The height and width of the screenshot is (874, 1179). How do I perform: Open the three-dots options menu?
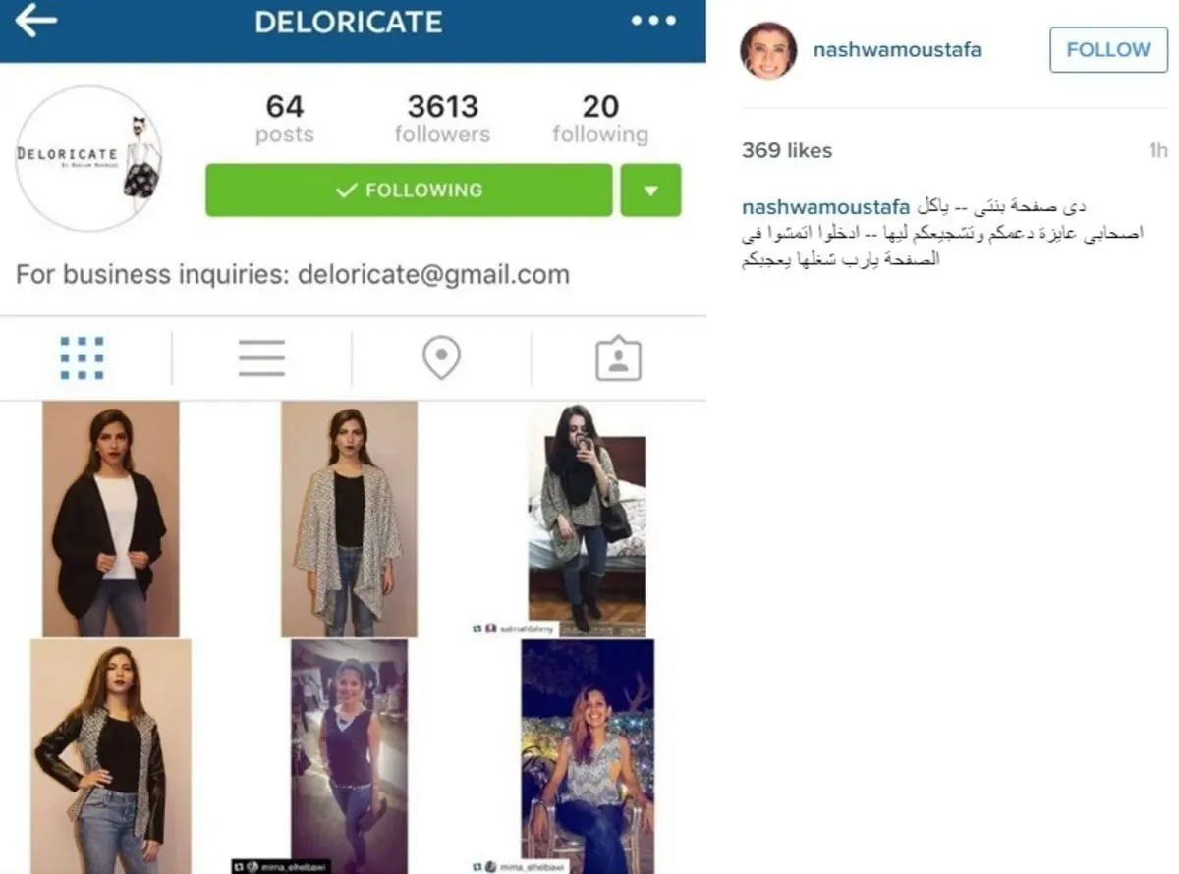click(x=653, y=21)
